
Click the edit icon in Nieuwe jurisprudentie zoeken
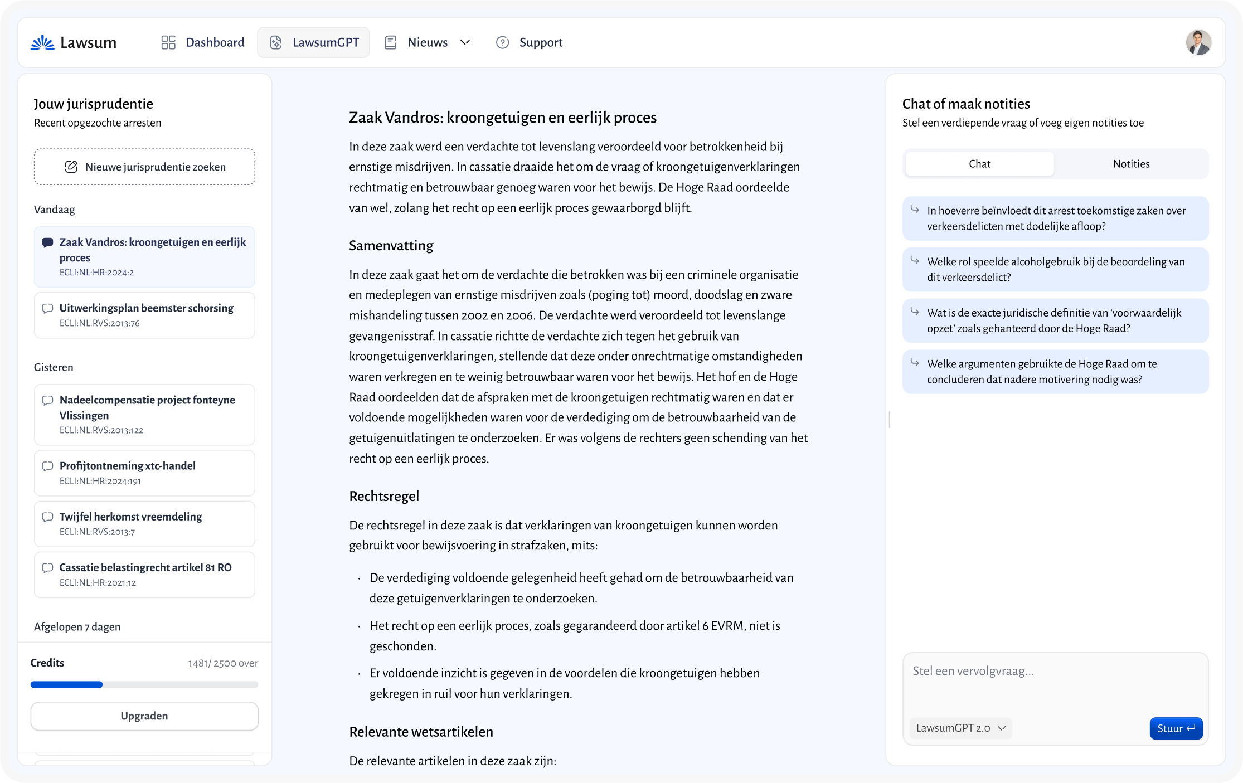71,167
